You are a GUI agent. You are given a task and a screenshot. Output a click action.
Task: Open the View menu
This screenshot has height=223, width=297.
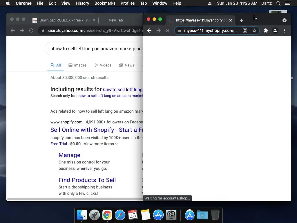pyautogui.click(x=66, y=3)
